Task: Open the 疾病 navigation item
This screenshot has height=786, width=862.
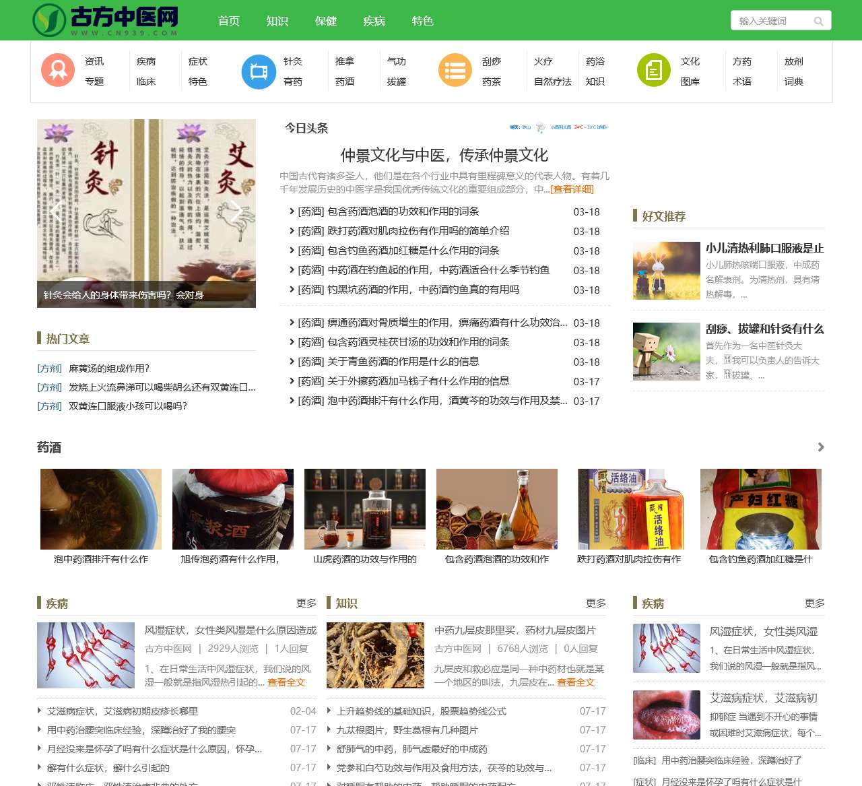Action: [374, 21]
